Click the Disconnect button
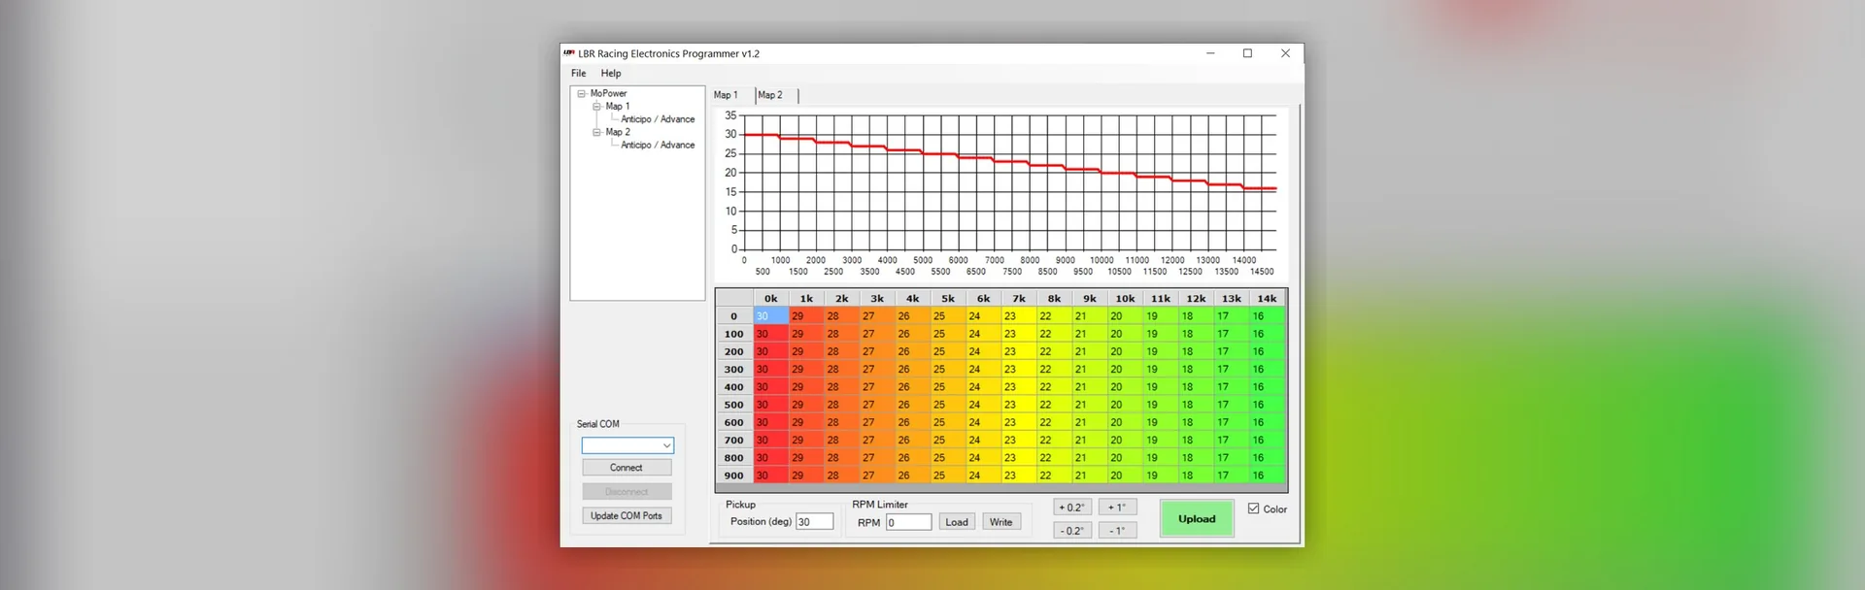This screenshot has height=590, width=1865. pyautogui.click(x=627, y=492)
